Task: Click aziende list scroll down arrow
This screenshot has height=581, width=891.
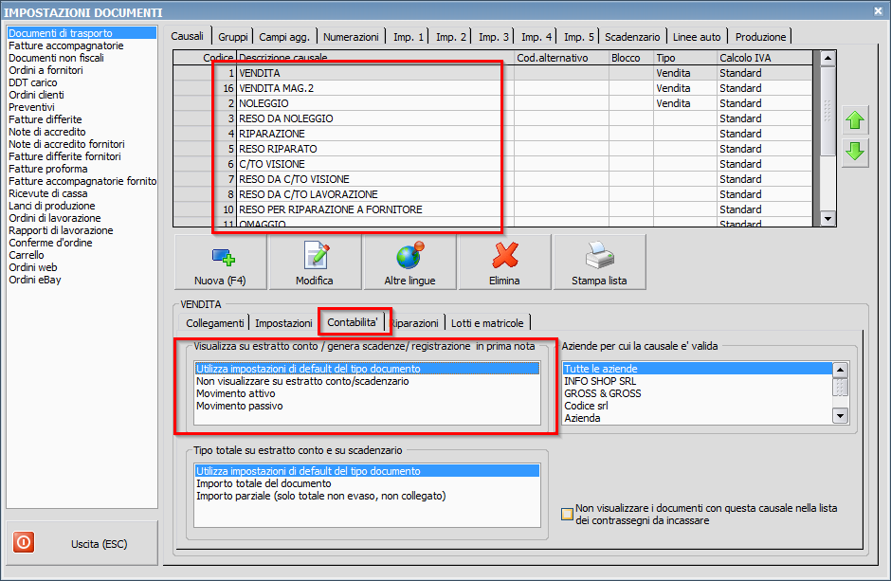Action: [x=840, y=416]
